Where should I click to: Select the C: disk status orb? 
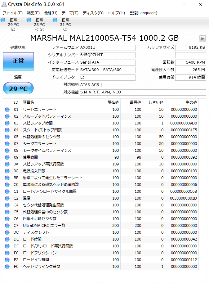[x=55, y=20]
